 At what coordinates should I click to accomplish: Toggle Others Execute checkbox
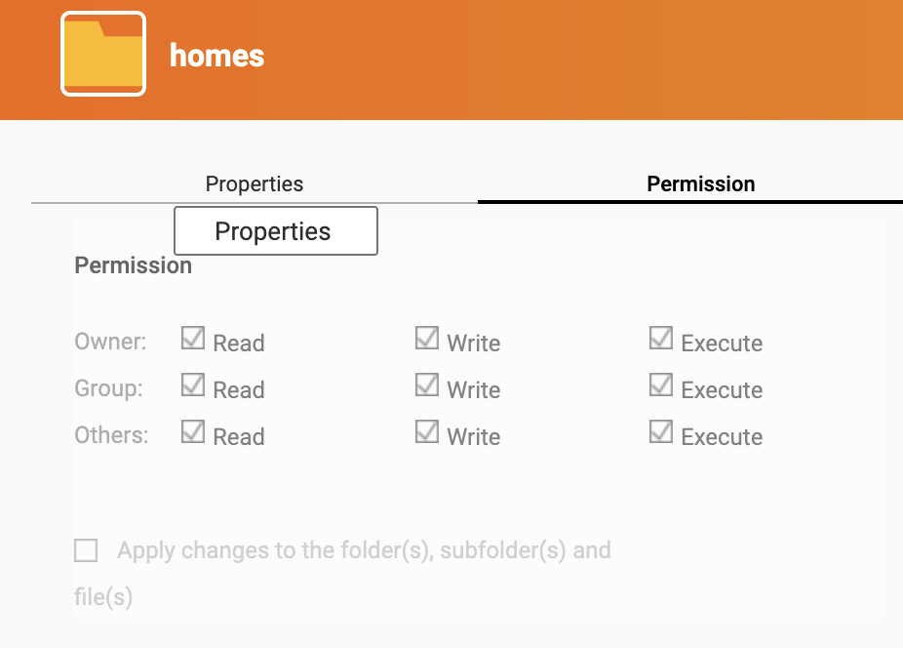[x=661, y=431]
